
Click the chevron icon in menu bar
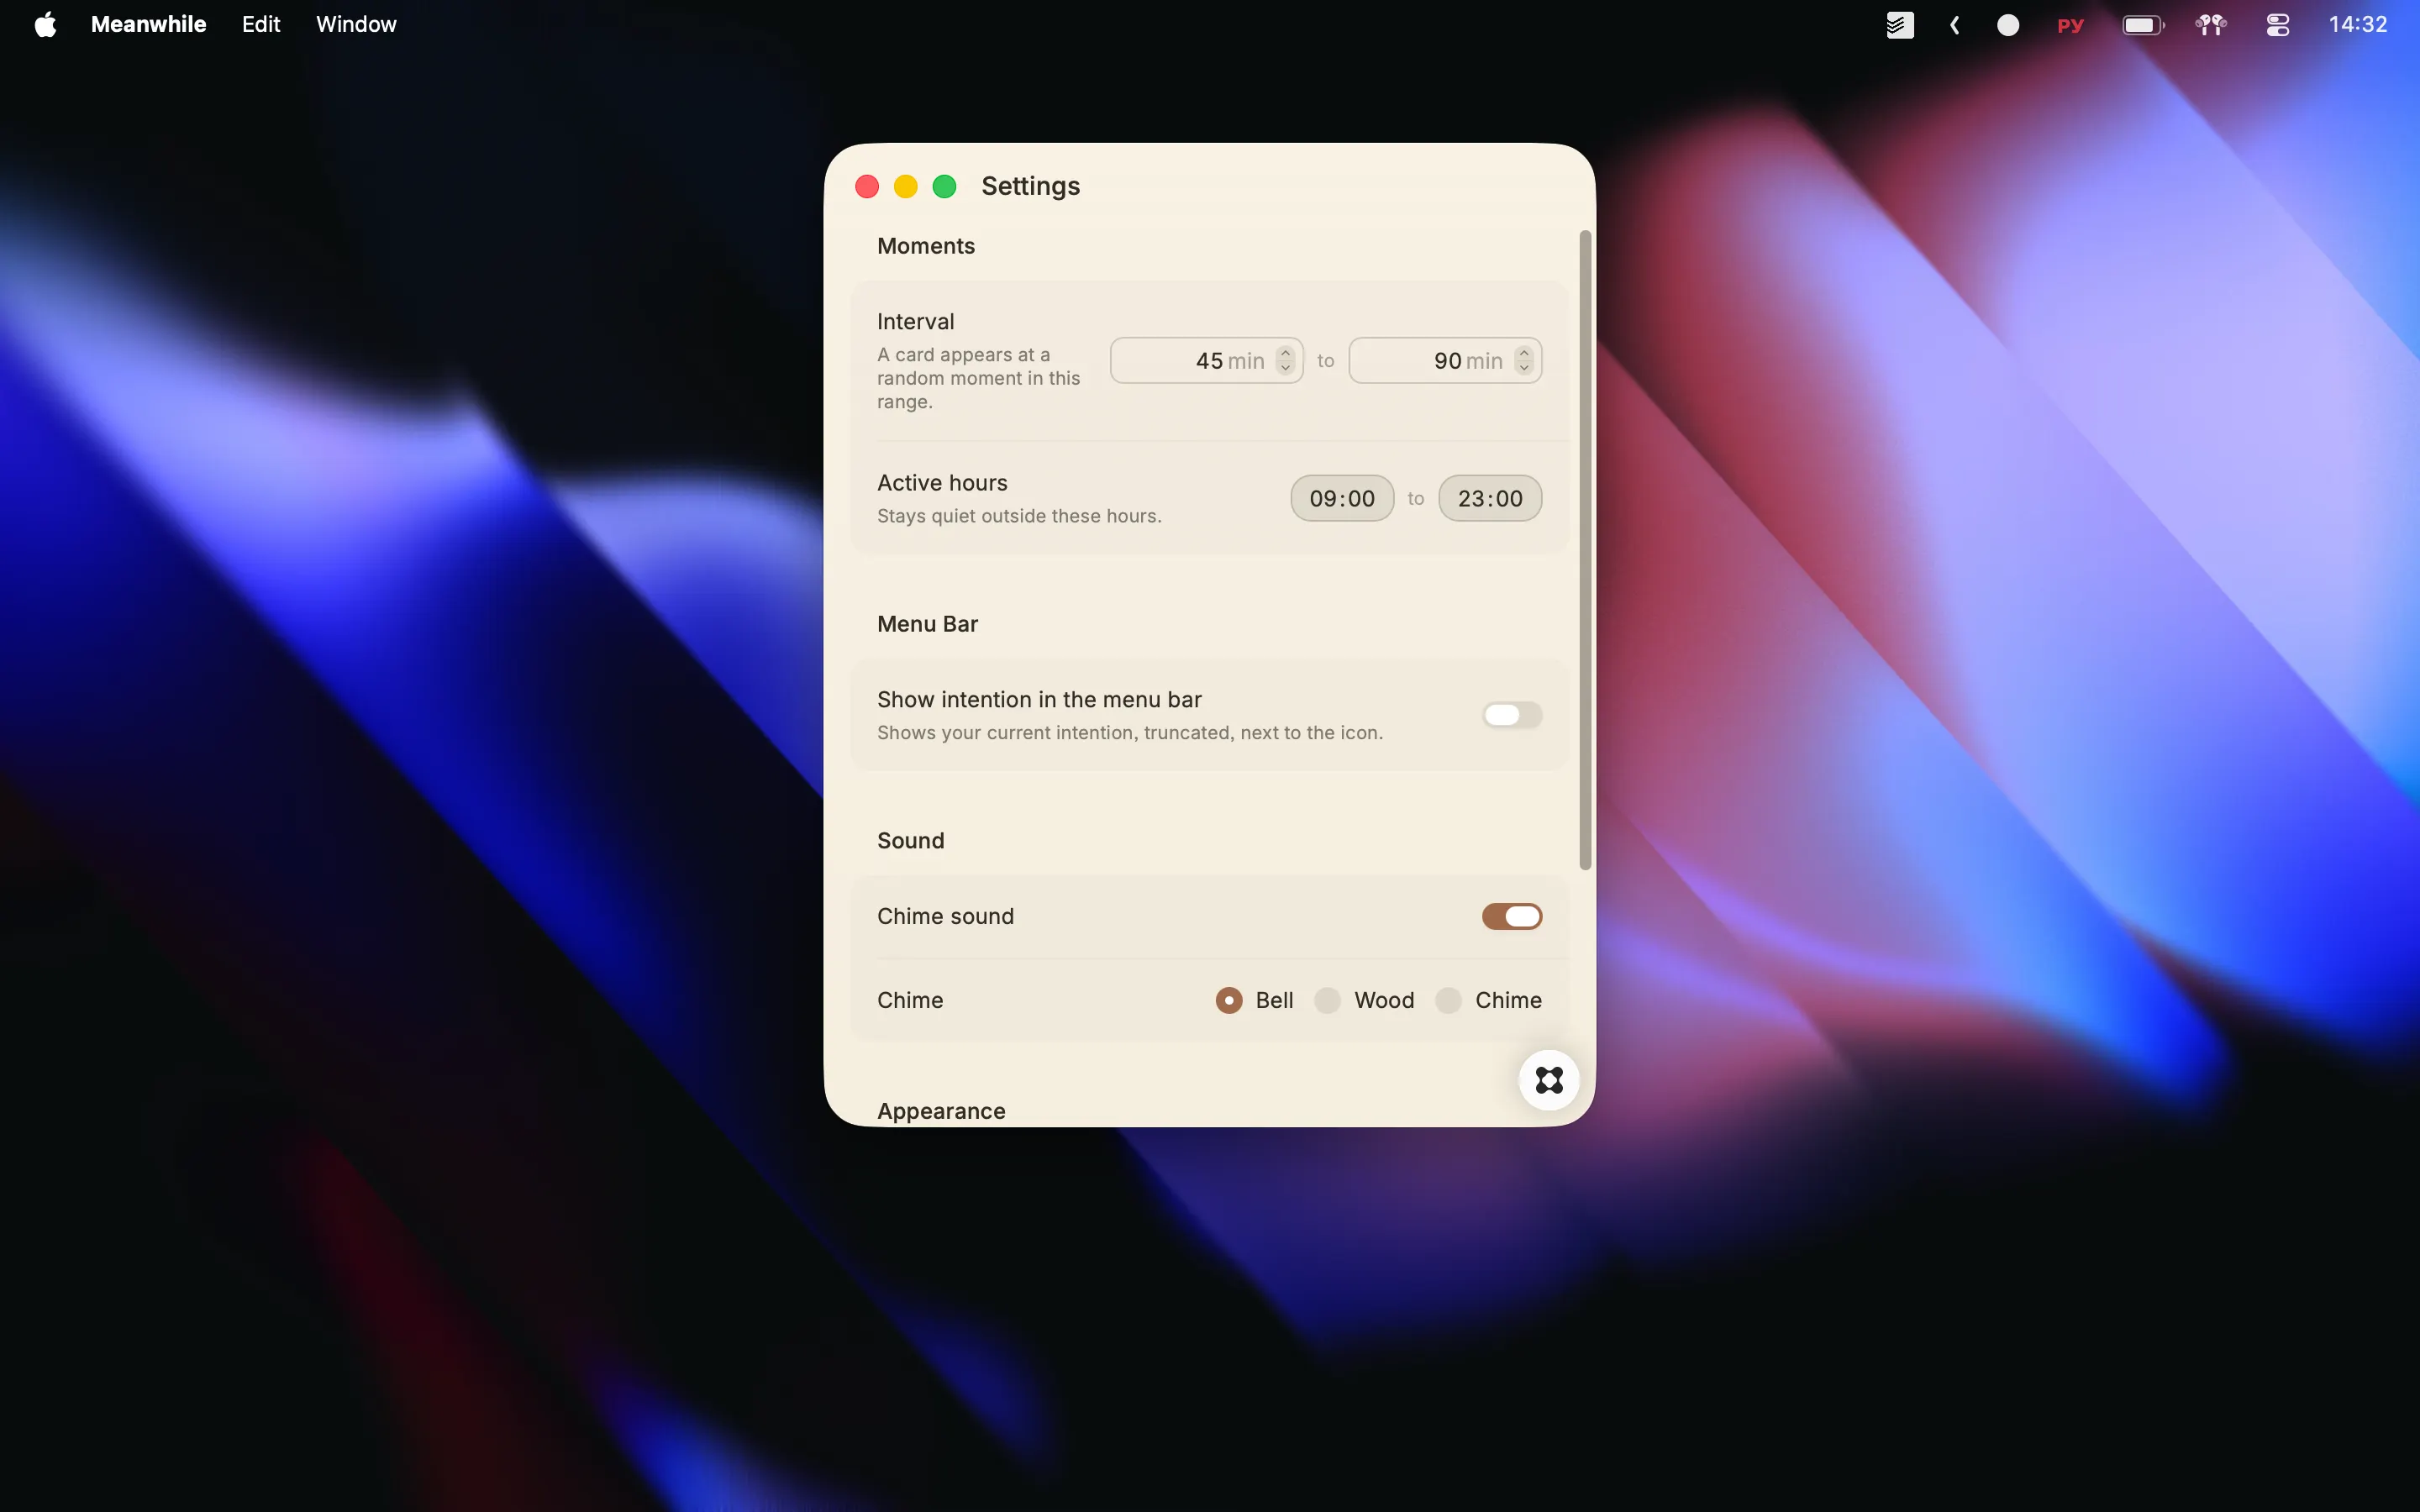coord(1954,25)
